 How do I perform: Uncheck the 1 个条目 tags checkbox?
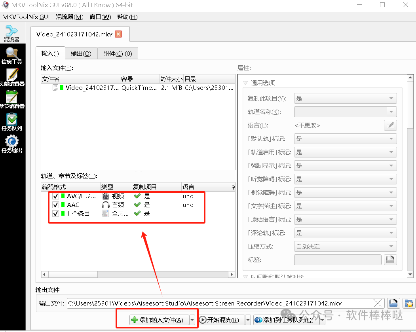(55, 213)
